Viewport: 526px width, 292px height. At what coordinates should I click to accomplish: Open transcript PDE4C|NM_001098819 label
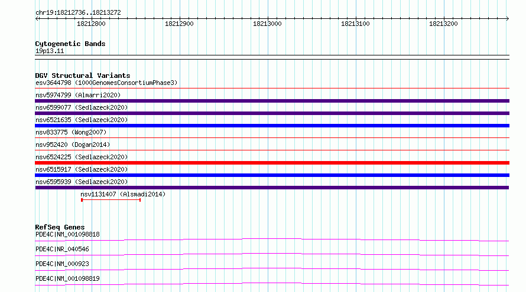(x=67, y=278)
